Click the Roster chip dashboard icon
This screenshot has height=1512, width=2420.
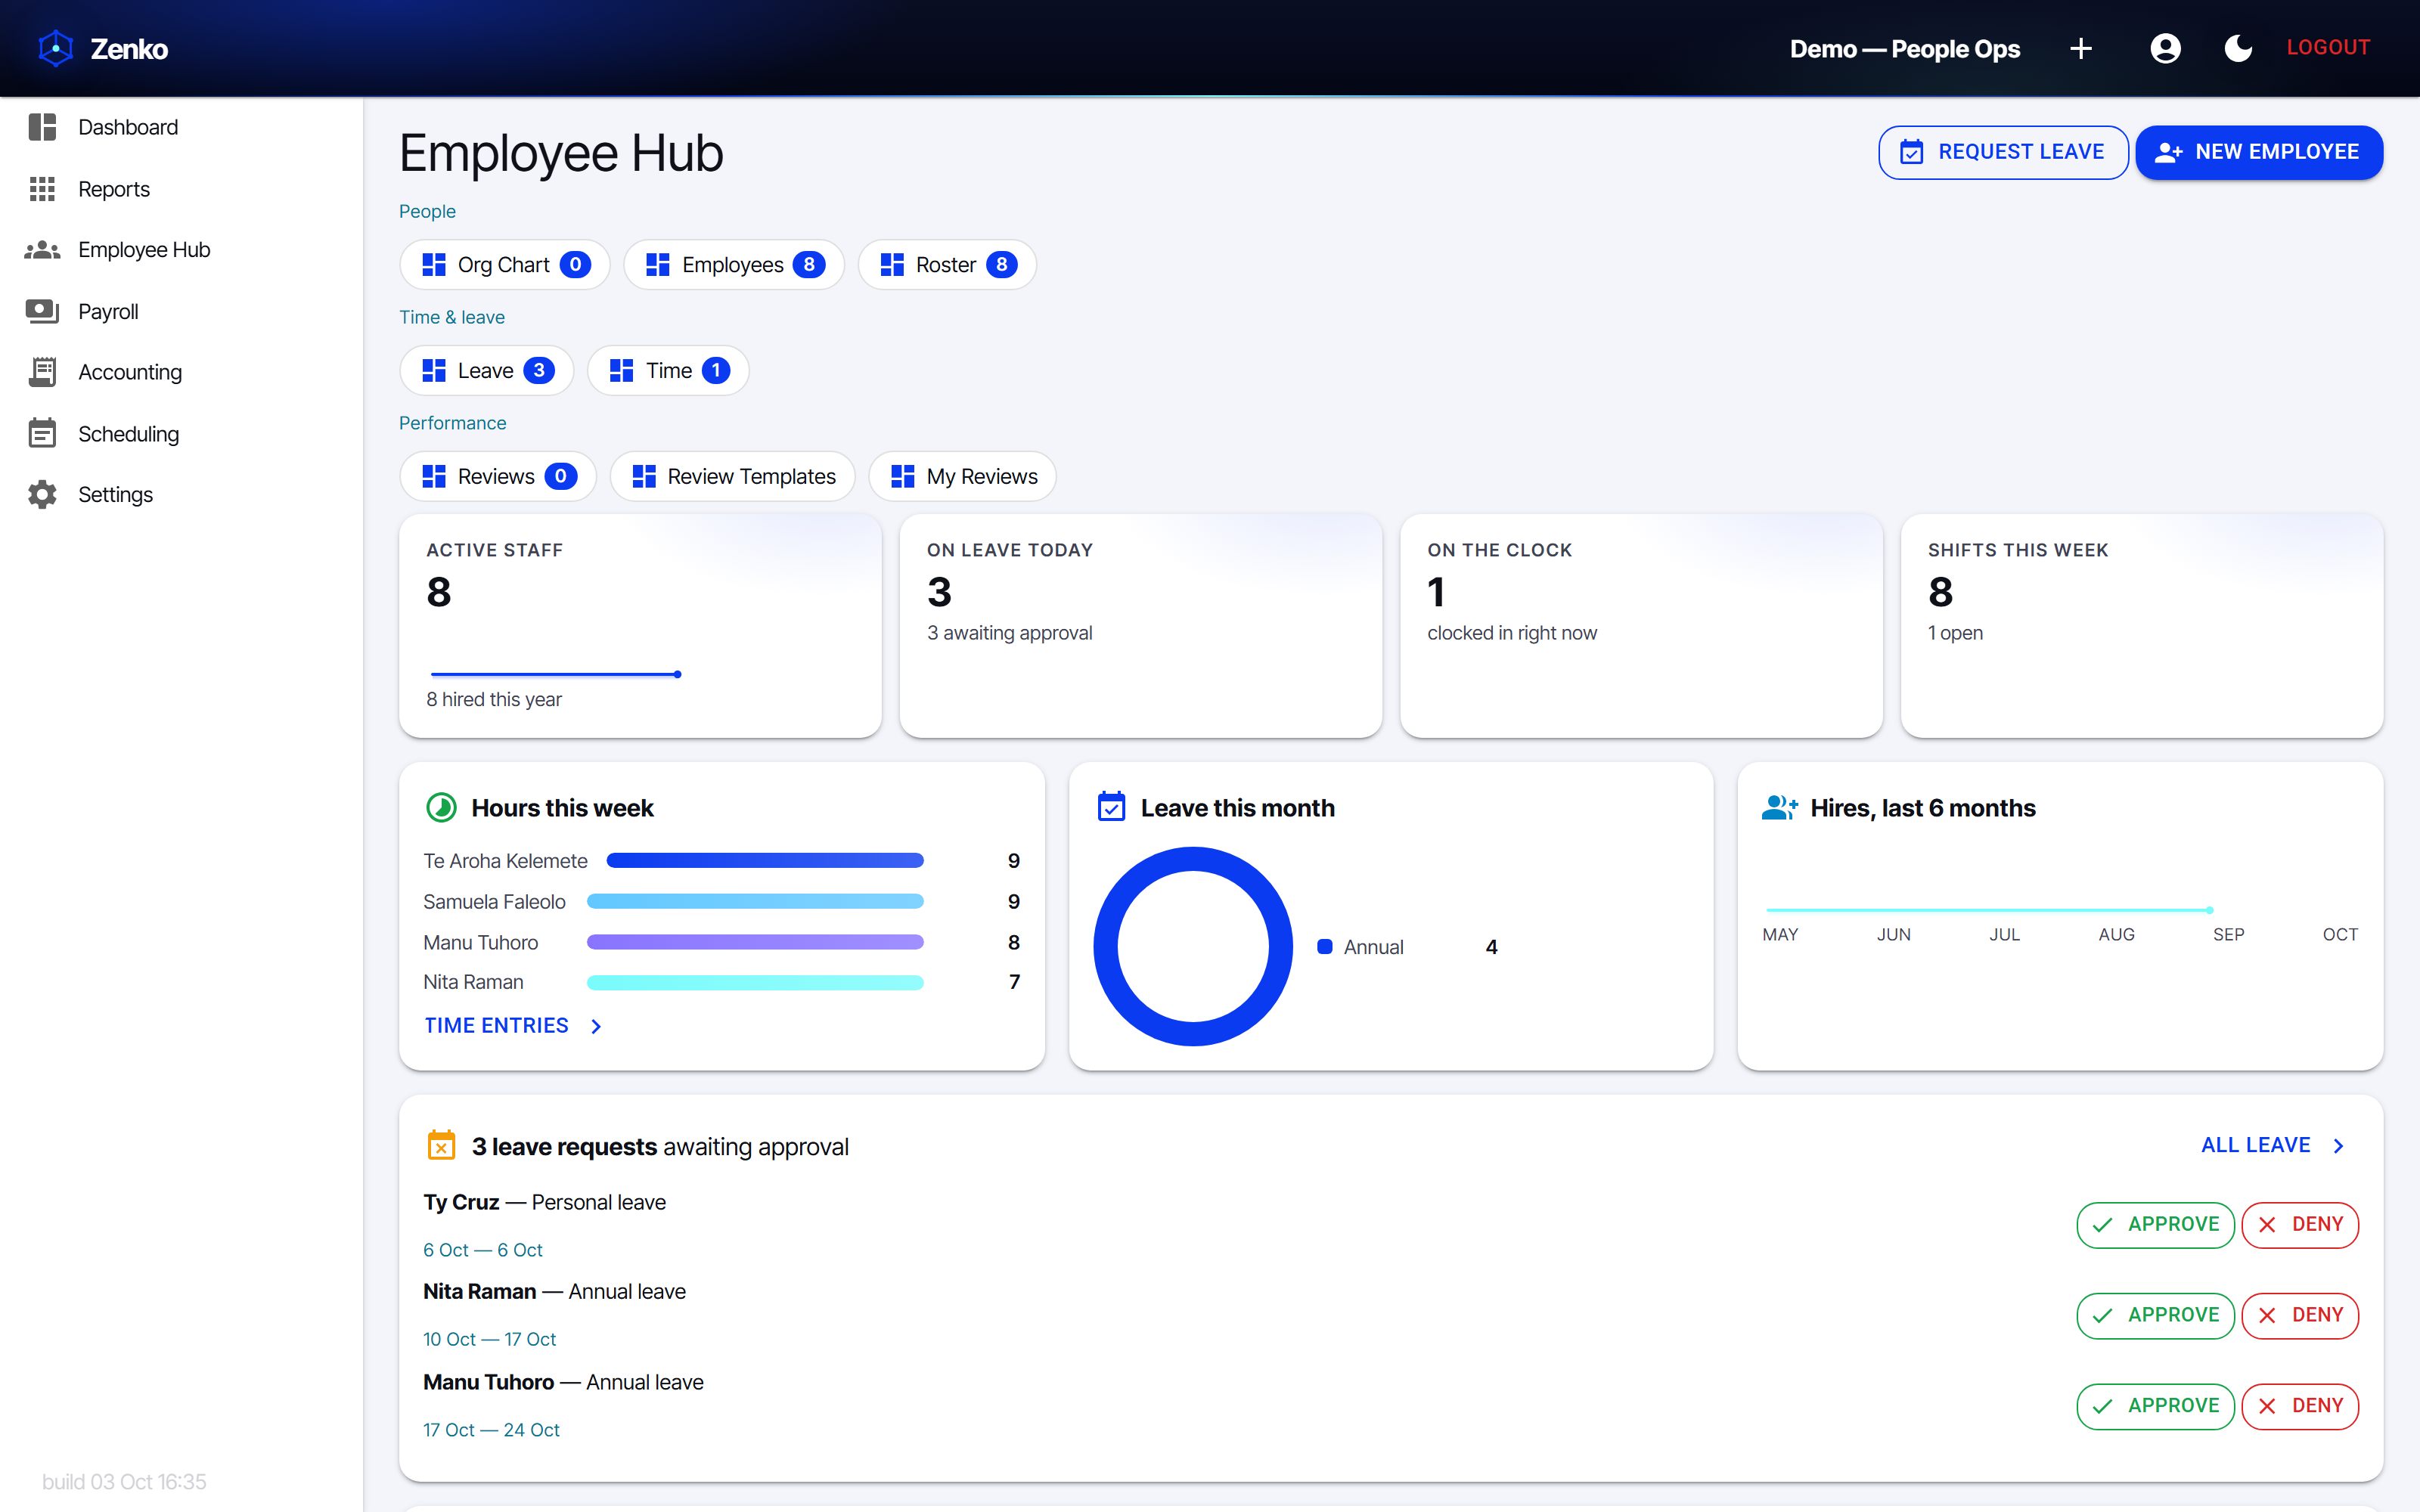click(892, 264)
